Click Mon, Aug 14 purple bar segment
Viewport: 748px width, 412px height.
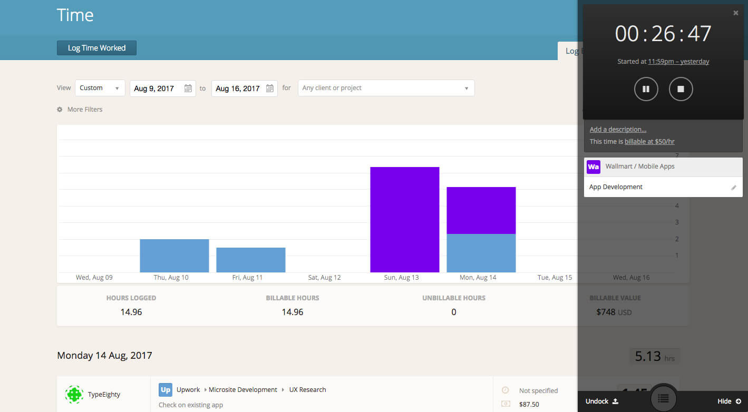[x=481, y=210]
